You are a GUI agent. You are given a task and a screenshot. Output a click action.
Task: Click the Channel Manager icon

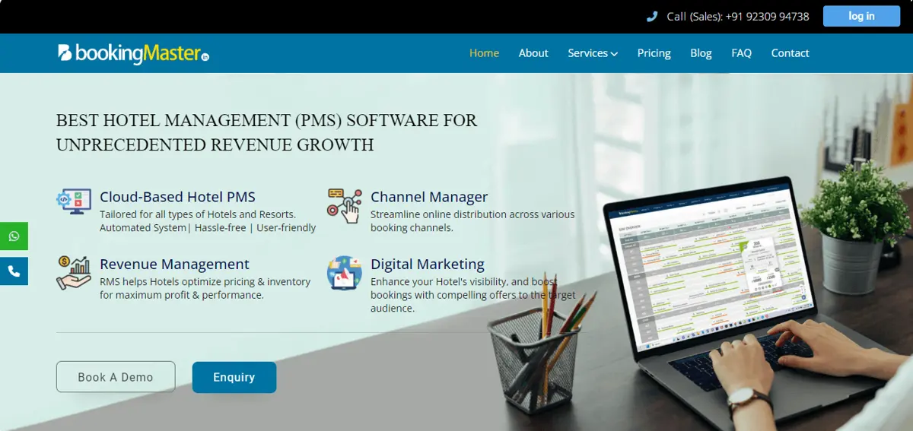pyautogui.click(x=345, y=205)
